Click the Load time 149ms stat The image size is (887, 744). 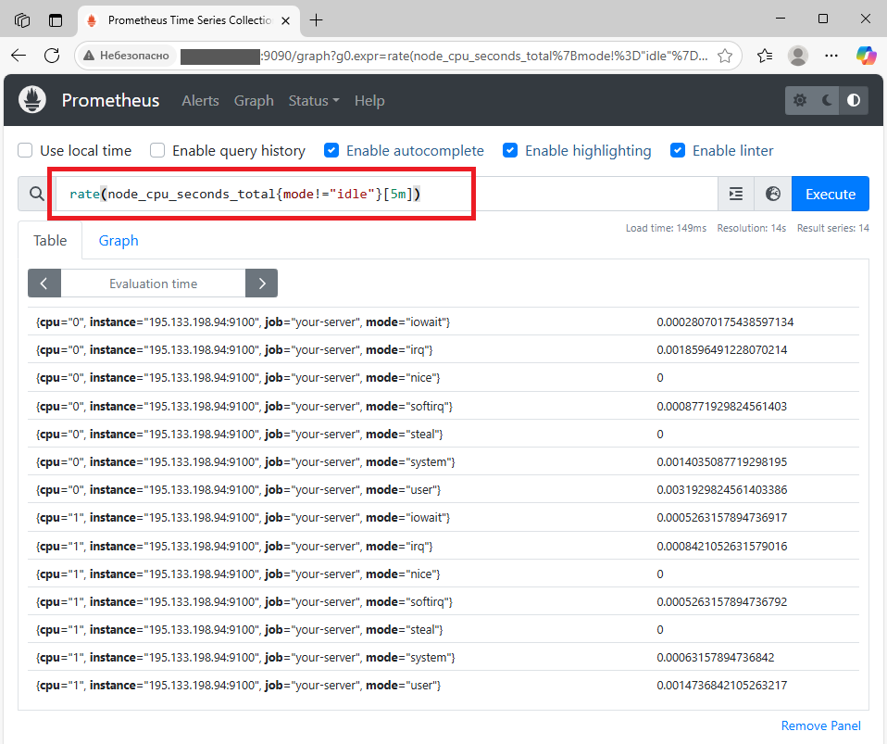(x=666, y=228)
